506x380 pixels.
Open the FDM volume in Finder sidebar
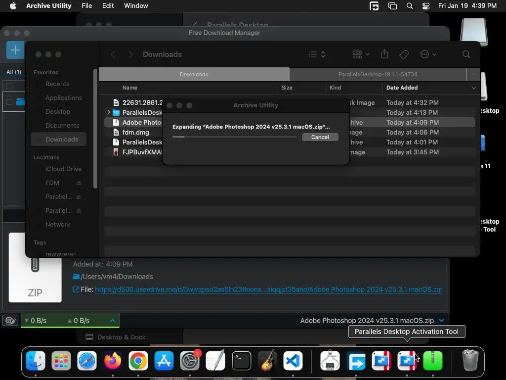[52, 183]
